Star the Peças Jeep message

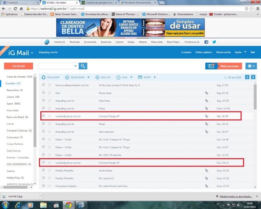tap(49, 93)
